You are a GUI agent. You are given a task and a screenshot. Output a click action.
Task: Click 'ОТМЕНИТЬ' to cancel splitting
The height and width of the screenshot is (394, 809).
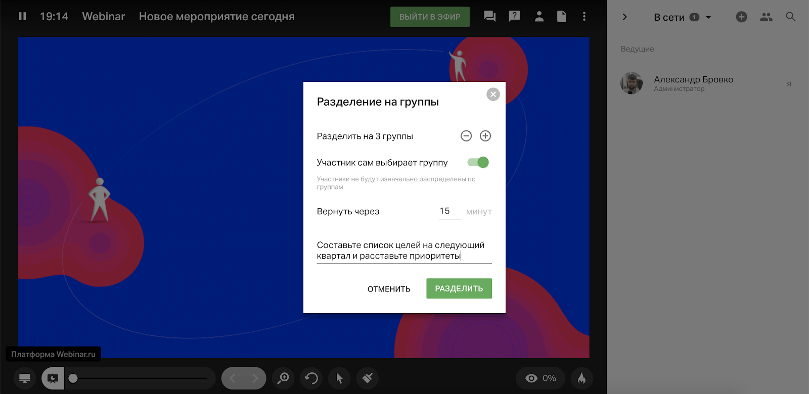pyautogui.click(x=389, y=289)
